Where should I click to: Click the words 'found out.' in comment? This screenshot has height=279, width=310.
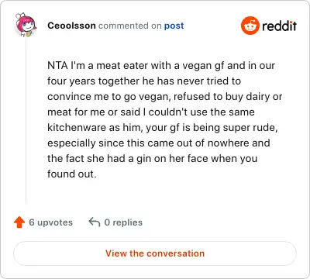[72, 174]
